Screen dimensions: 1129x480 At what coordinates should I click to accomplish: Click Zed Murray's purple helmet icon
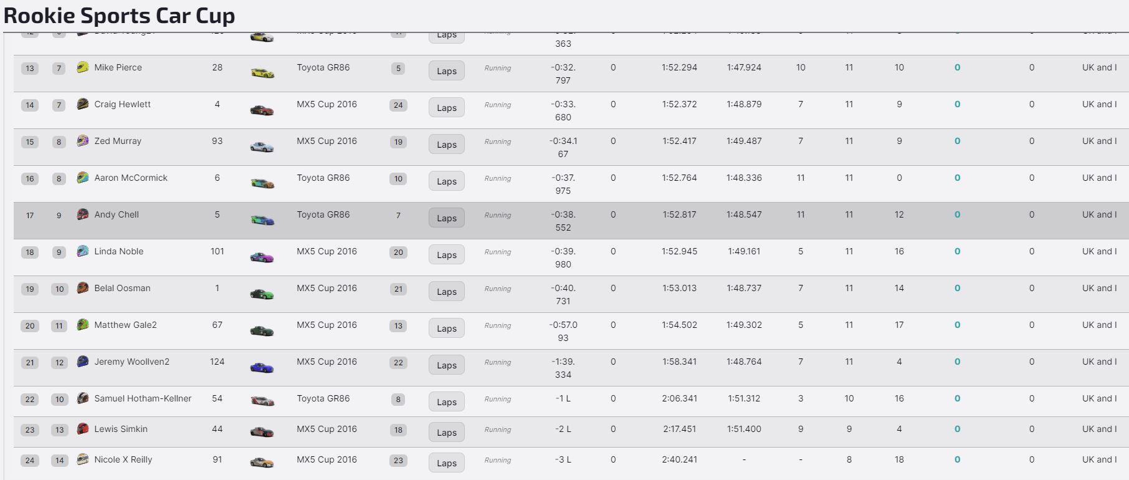click(82, 141)
